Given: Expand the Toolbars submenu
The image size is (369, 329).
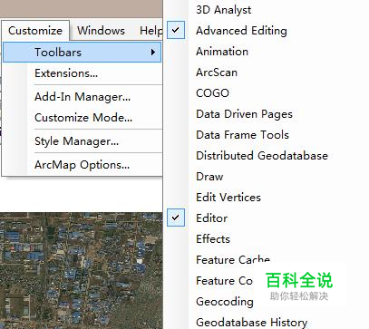Looking at the screenshot, I should tap(82, 53).
